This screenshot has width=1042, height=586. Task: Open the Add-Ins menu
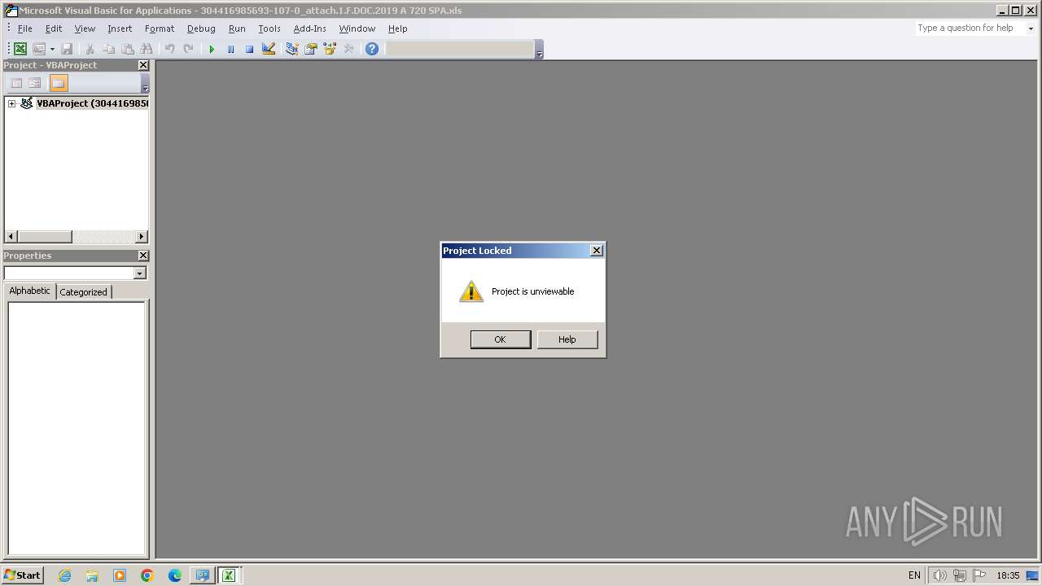tap(309, 28)
